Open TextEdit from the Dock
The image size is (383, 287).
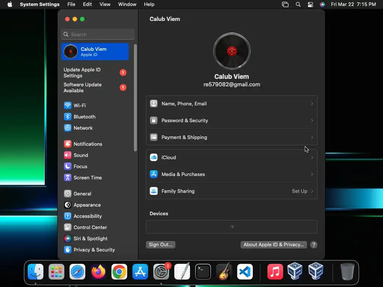coord(182,272)
